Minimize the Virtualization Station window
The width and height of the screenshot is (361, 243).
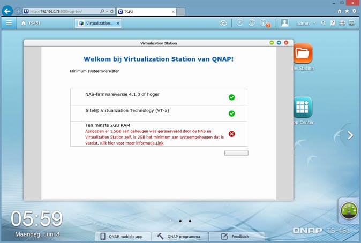tap(272, 43)
